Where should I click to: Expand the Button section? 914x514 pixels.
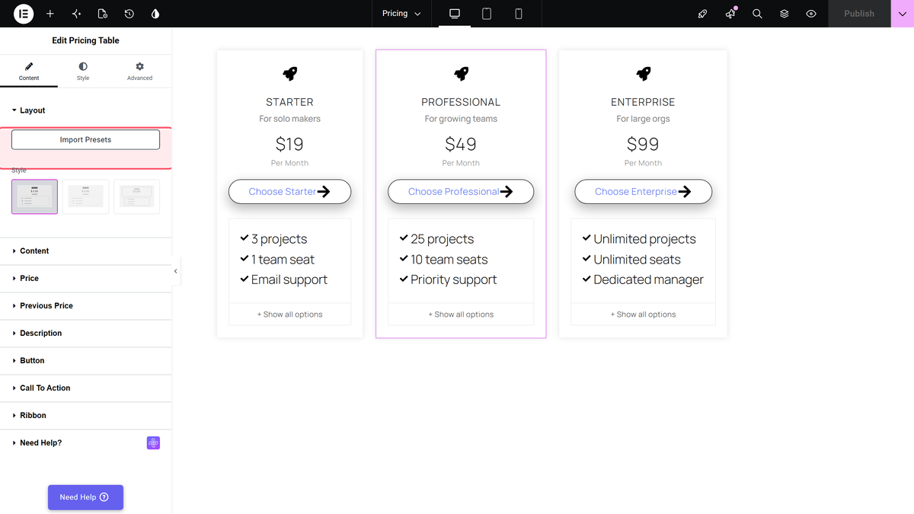coord(86,360)
